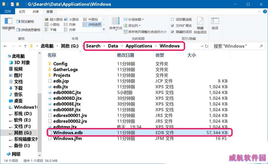Click the 选项 options icon

point(215,21)
